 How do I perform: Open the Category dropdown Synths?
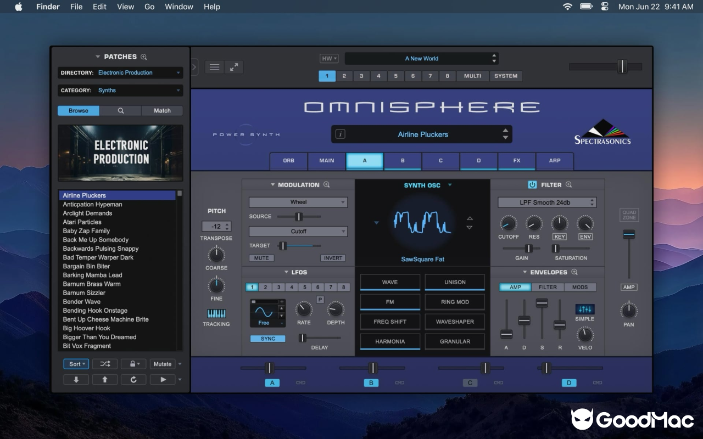pos(121,90)
